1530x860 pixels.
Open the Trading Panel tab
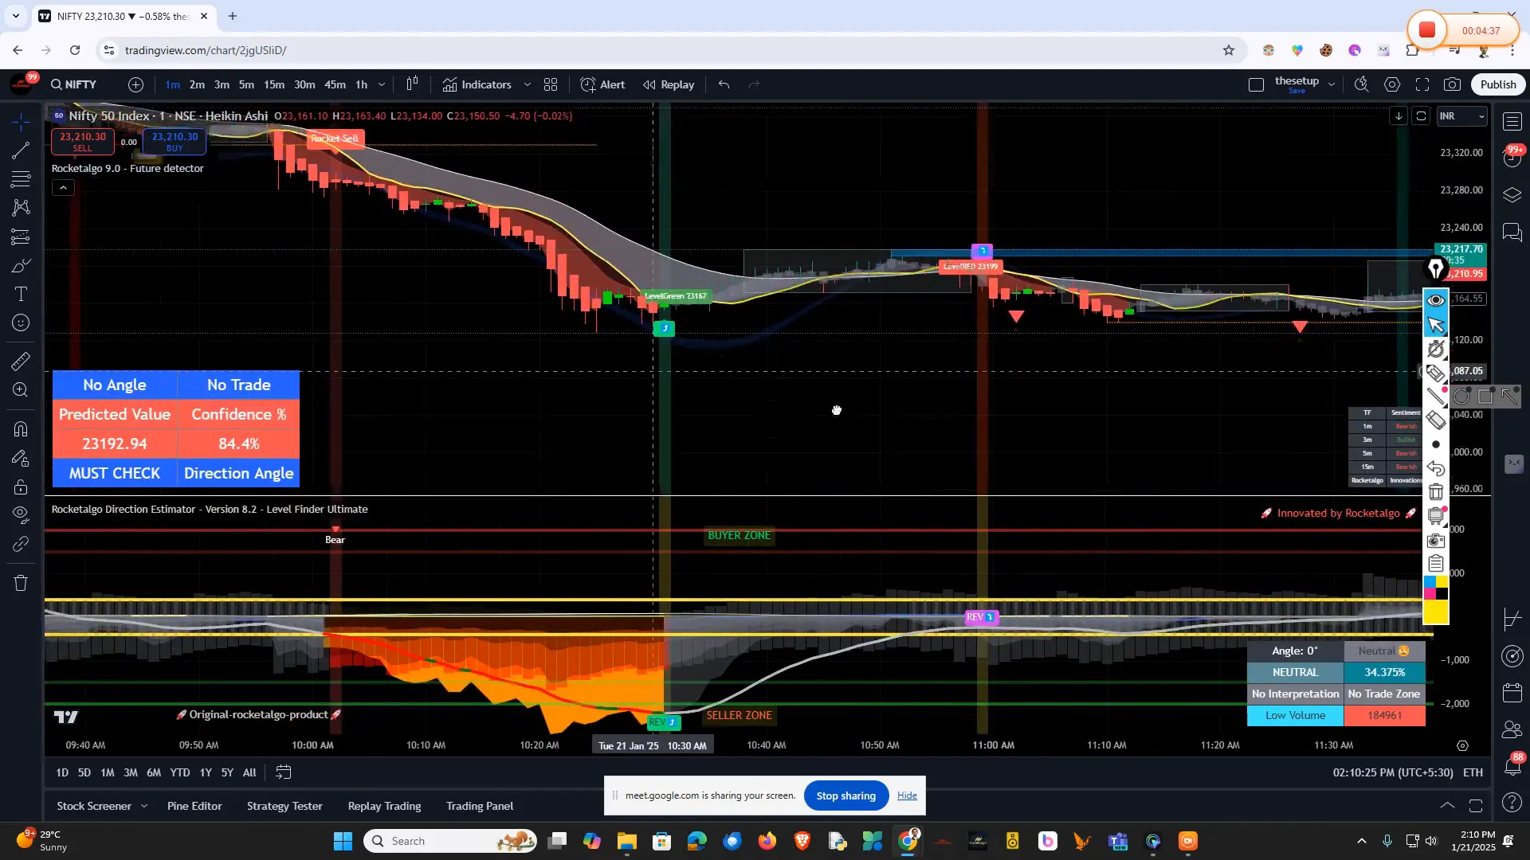pos(480,806)
